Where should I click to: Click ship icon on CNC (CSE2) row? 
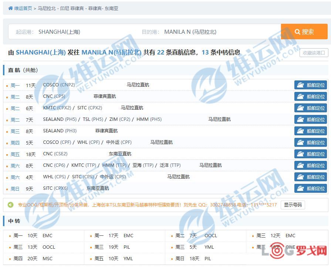300,154
